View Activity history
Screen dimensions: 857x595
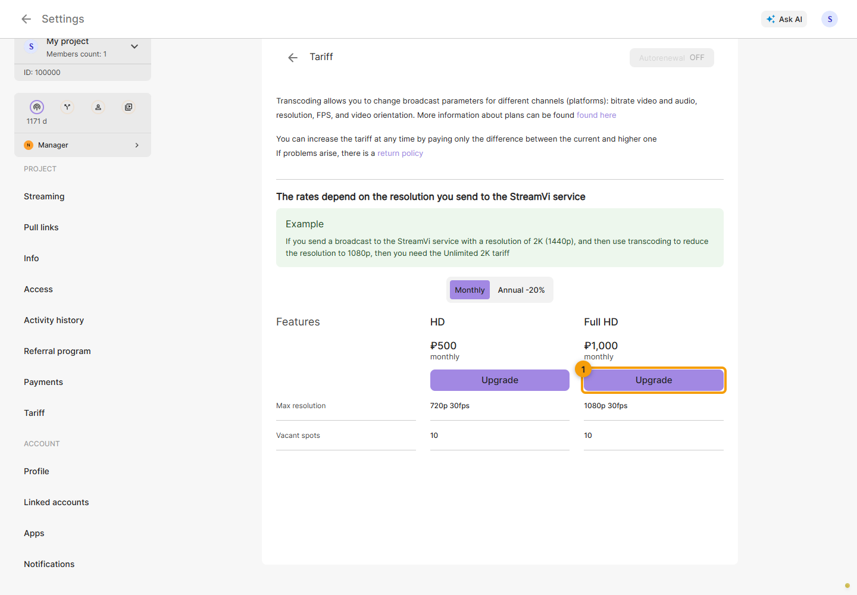[54, 320]
